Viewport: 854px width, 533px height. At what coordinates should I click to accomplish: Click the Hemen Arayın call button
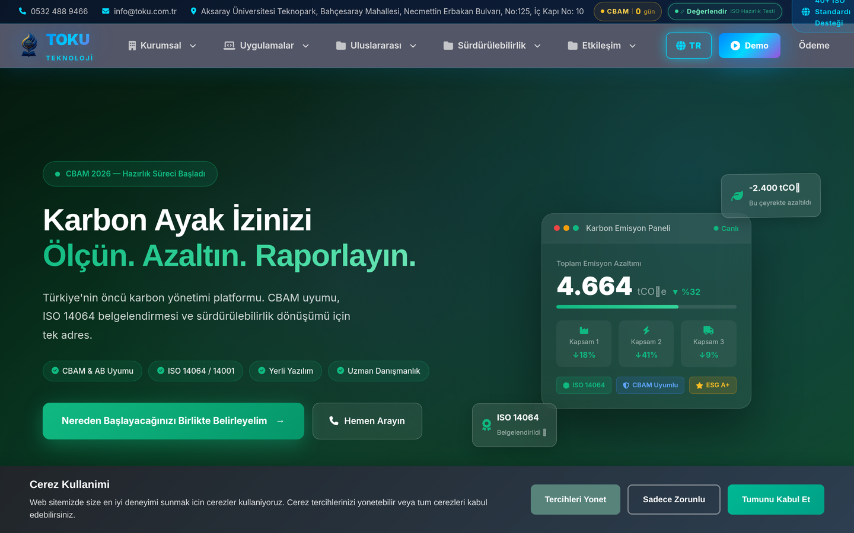367,421
